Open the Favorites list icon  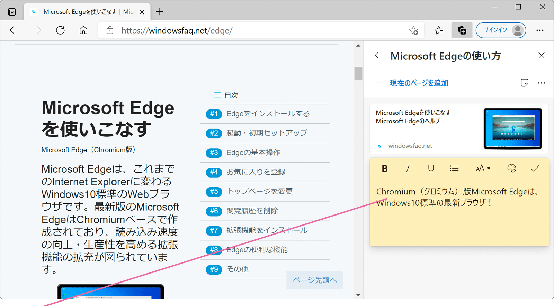(x=439, y=30)
